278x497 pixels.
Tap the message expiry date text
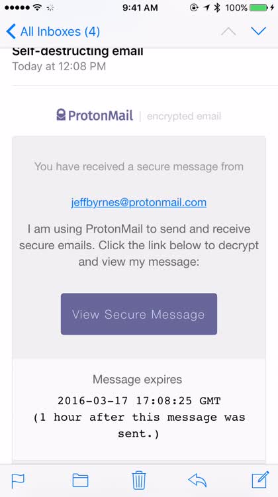tap(139, 401)
